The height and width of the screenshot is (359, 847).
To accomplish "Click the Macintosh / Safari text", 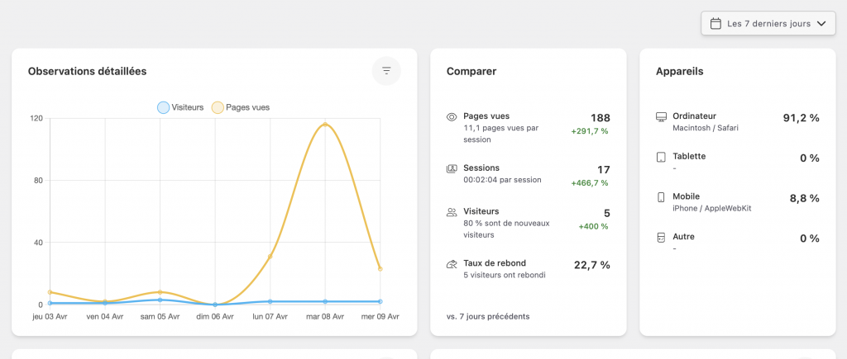I will click(706, 128).
